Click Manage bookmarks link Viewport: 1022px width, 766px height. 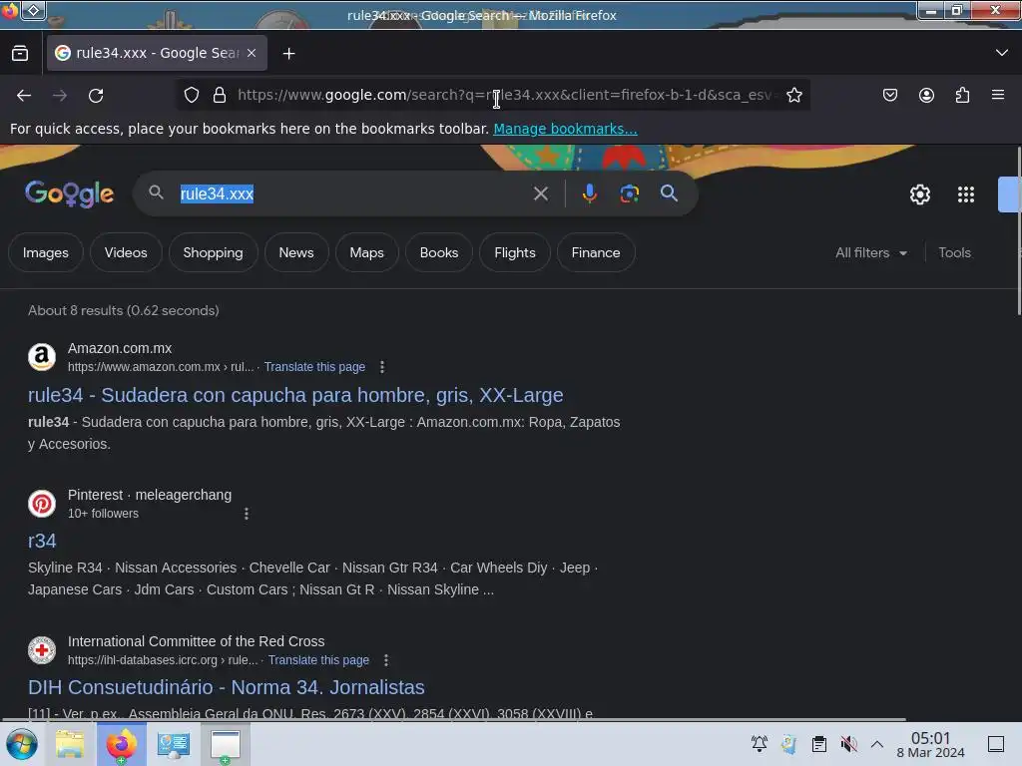pyautogui.click(x=565, y=129)
